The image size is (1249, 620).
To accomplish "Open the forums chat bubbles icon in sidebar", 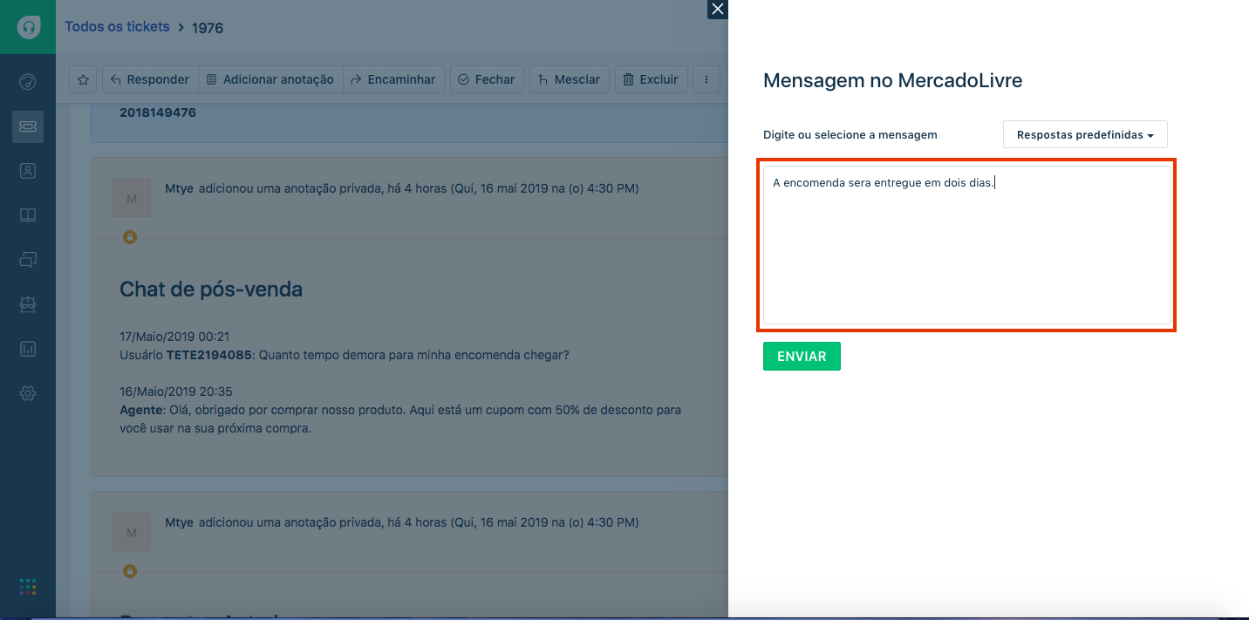I will [28, 260].
